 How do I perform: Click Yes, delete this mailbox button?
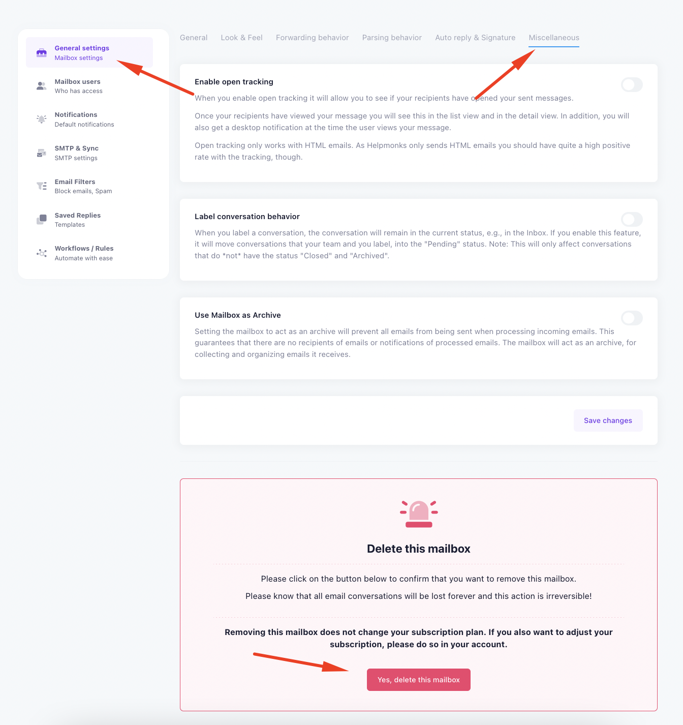tap(419, 680)
